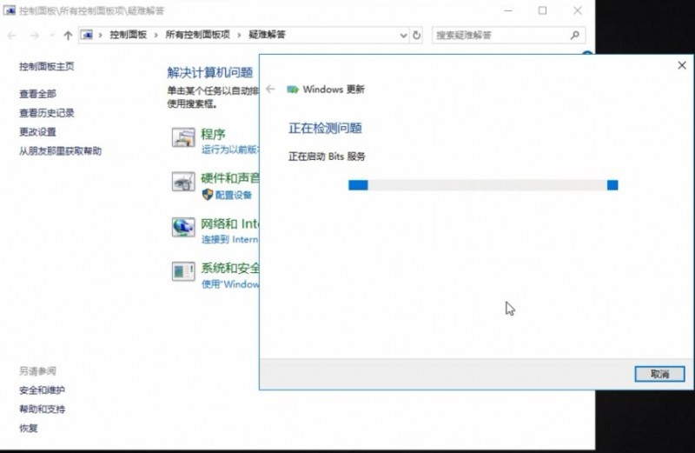Open 系统和安全 category heading
The image size is (695, 453).
[230, 268]
